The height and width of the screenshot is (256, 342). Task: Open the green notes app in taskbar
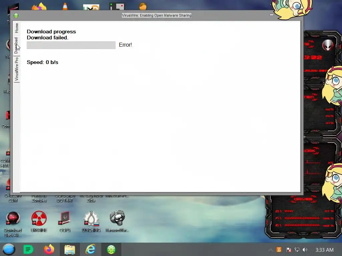pos(28,249)
